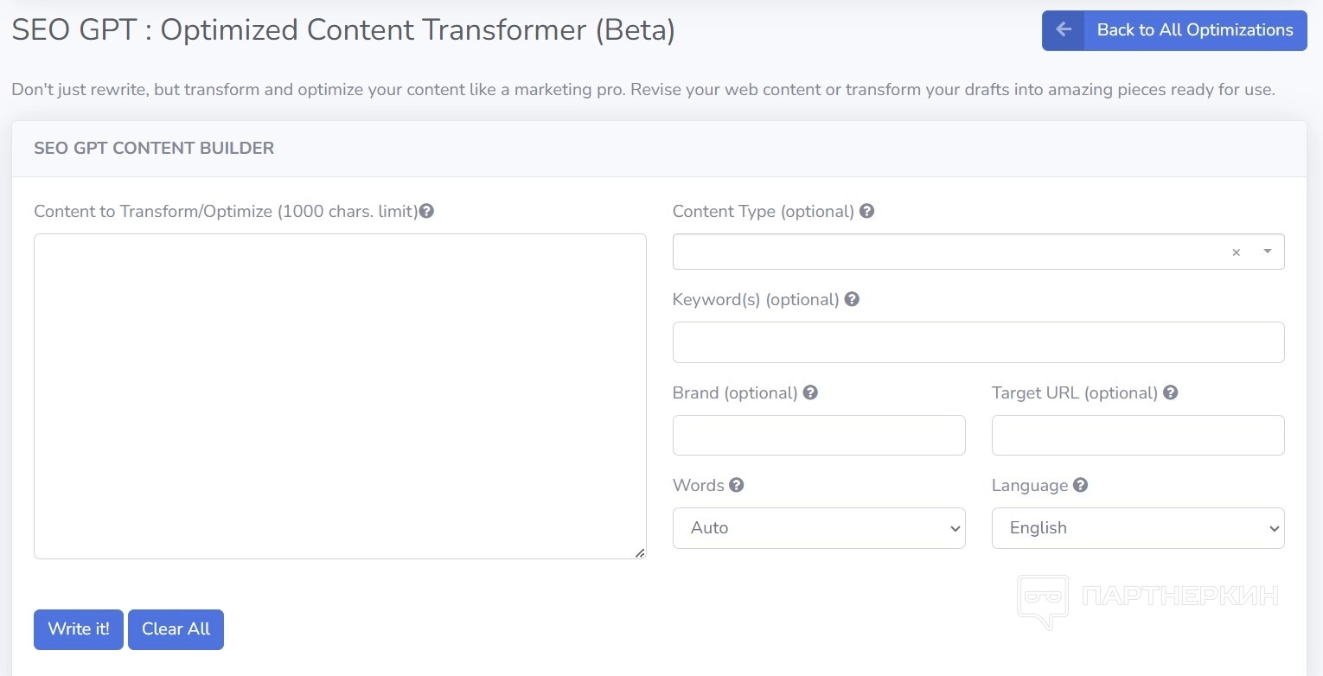The height and width of the screenshot is (676, 1323).
Task: Click into the Target URL input field
Action: coord(1137,435)
